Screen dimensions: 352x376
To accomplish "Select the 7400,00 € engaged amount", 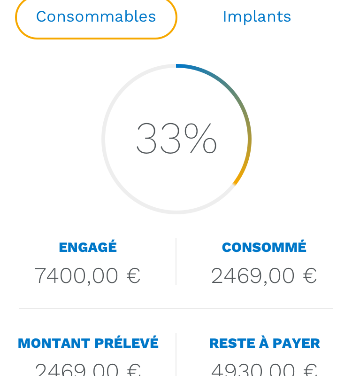I will 87,276.
